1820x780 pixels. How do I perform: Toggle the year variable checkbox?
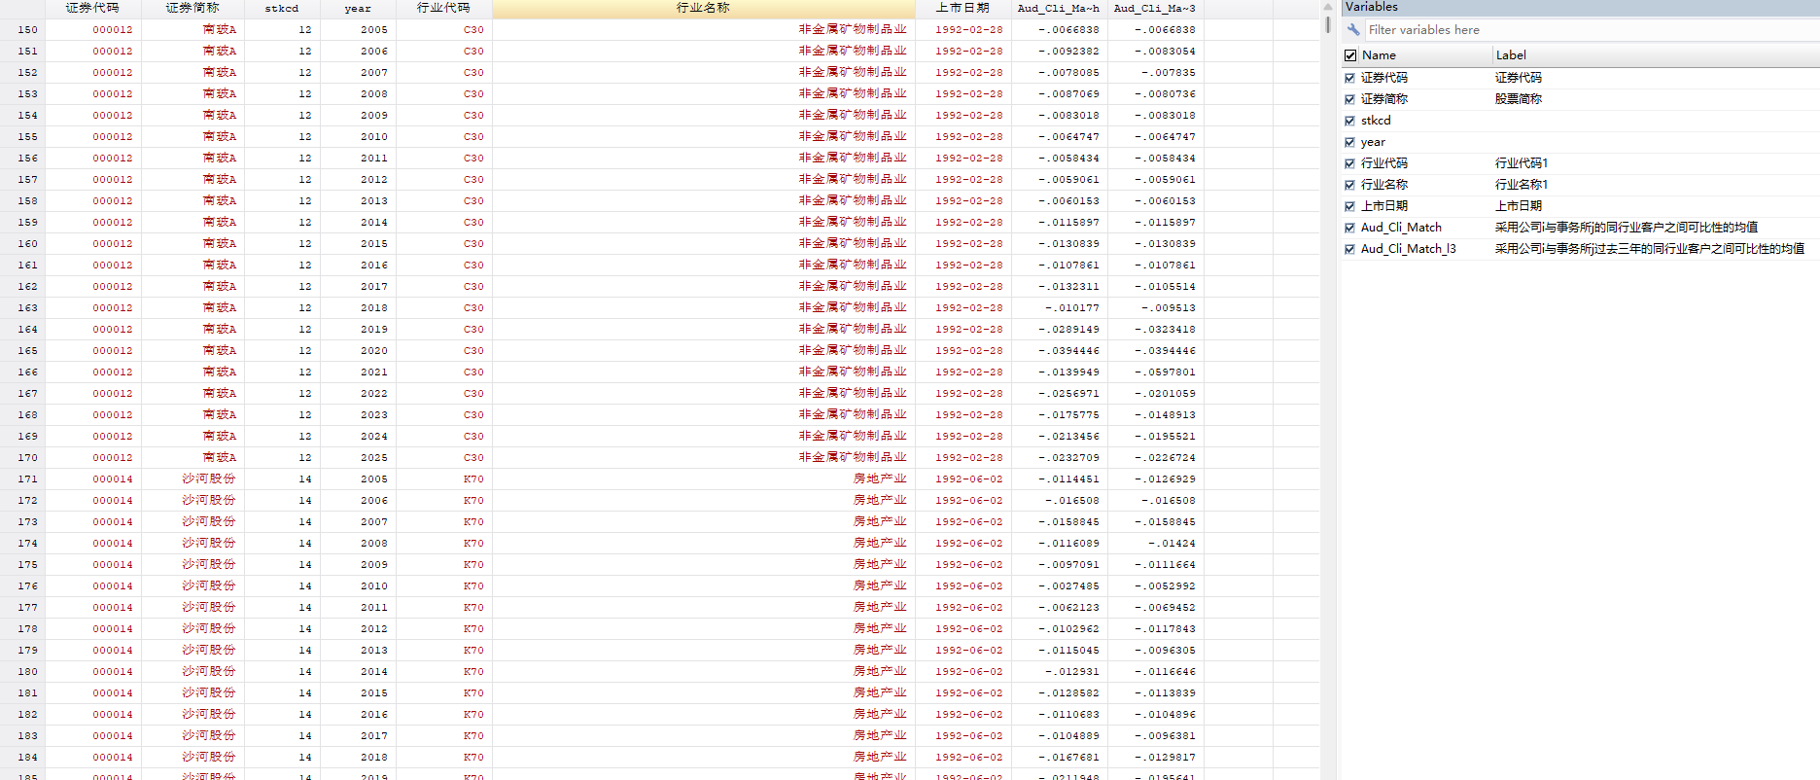(1349, 142)
